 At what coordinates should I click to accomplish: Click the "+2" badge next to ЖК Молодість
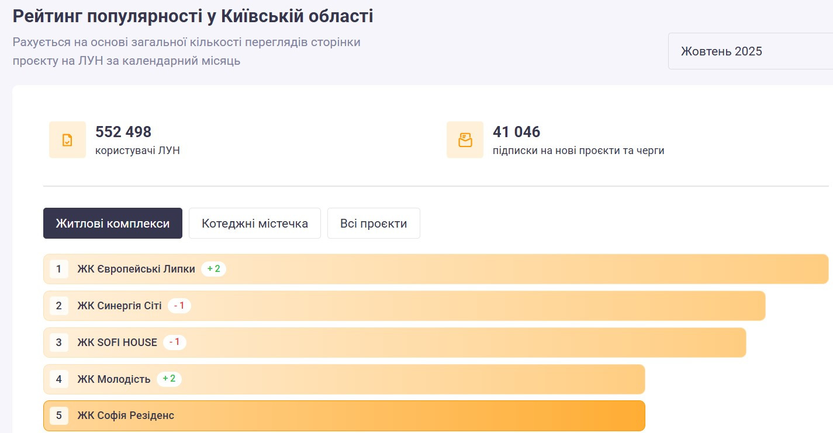pos(169,379)
